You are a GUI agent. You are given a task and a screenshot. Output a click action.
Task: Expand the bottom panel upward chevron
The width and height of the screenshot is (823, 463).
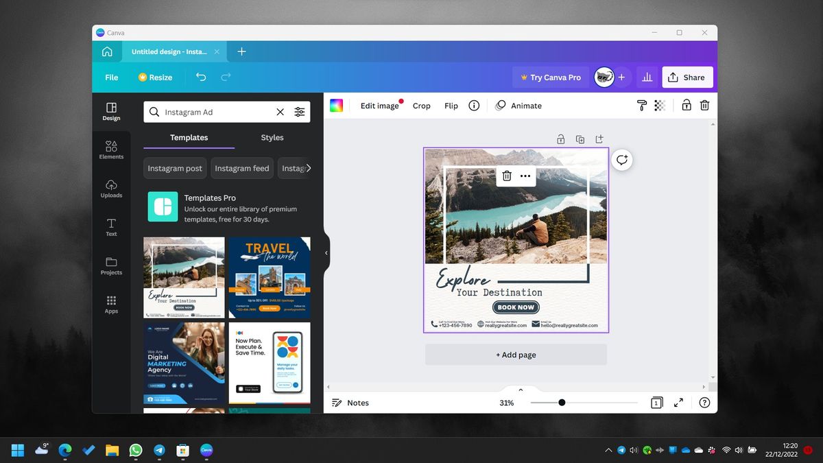520,389
